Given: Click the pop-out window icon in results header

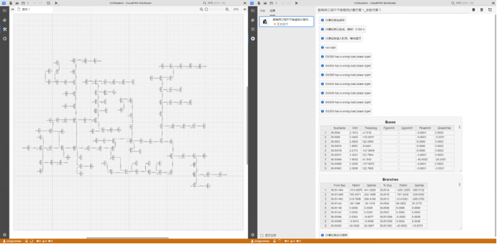Looking at the screenshot, I should point(490,10).
